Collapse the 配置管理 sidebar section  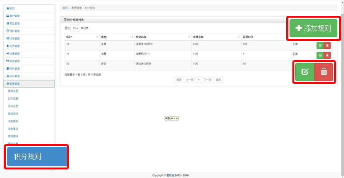coord(29,84)
